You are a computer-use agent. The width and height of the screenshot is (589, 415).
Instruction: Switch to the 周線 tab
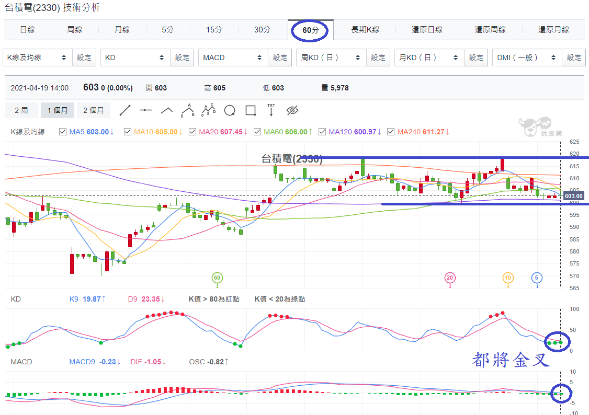(74, 30)
